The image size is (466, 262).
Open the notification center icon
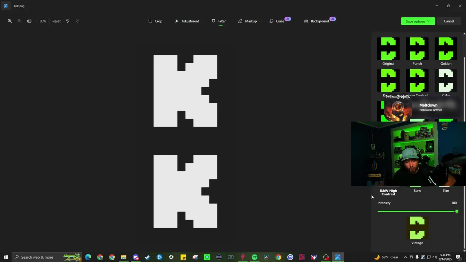coord(458,257)
